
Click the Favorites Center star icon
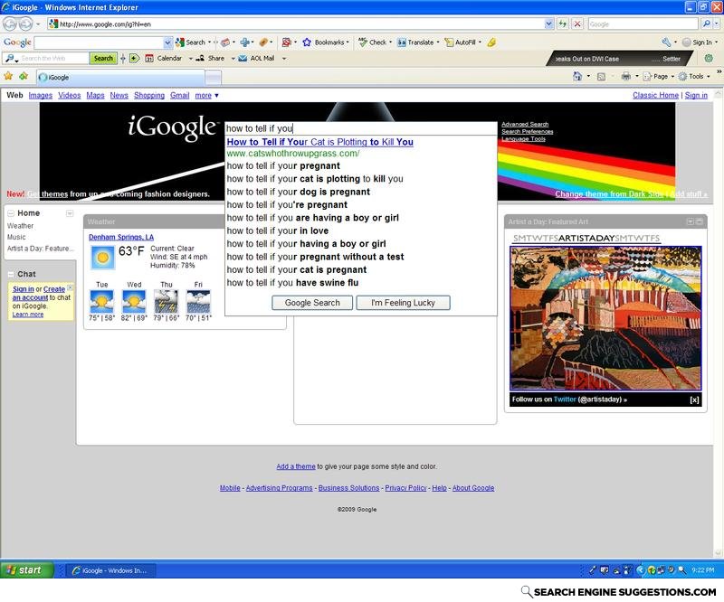8,76
